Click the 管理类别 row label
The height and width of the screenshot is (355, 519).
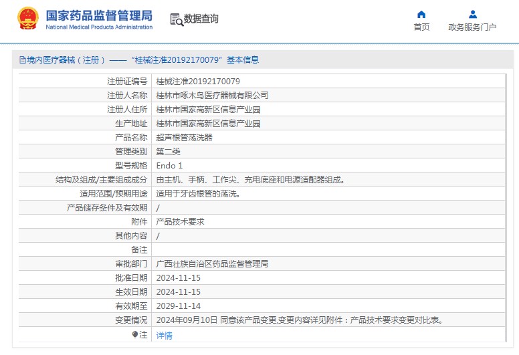[131, 152]
